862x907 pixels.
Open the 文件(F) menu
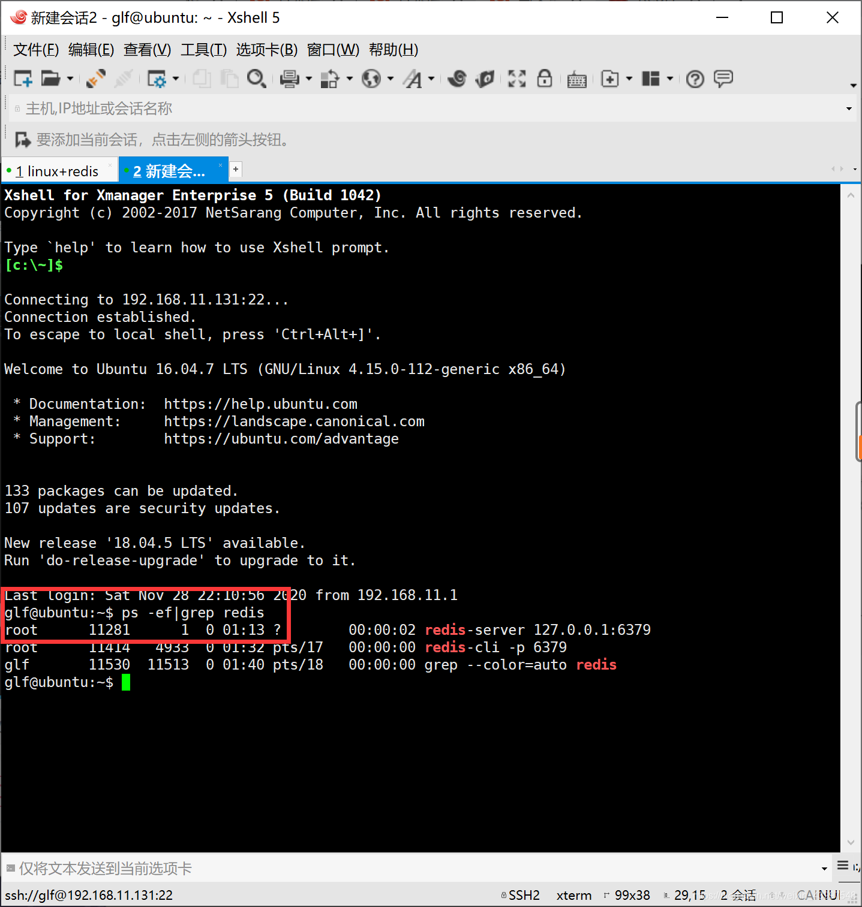point(36,50)
